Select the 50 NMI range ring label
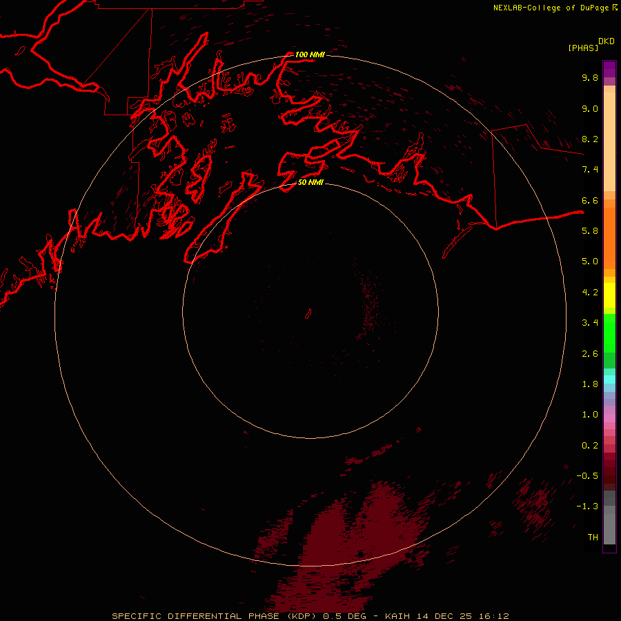621x621 pixels. (310, 182)
